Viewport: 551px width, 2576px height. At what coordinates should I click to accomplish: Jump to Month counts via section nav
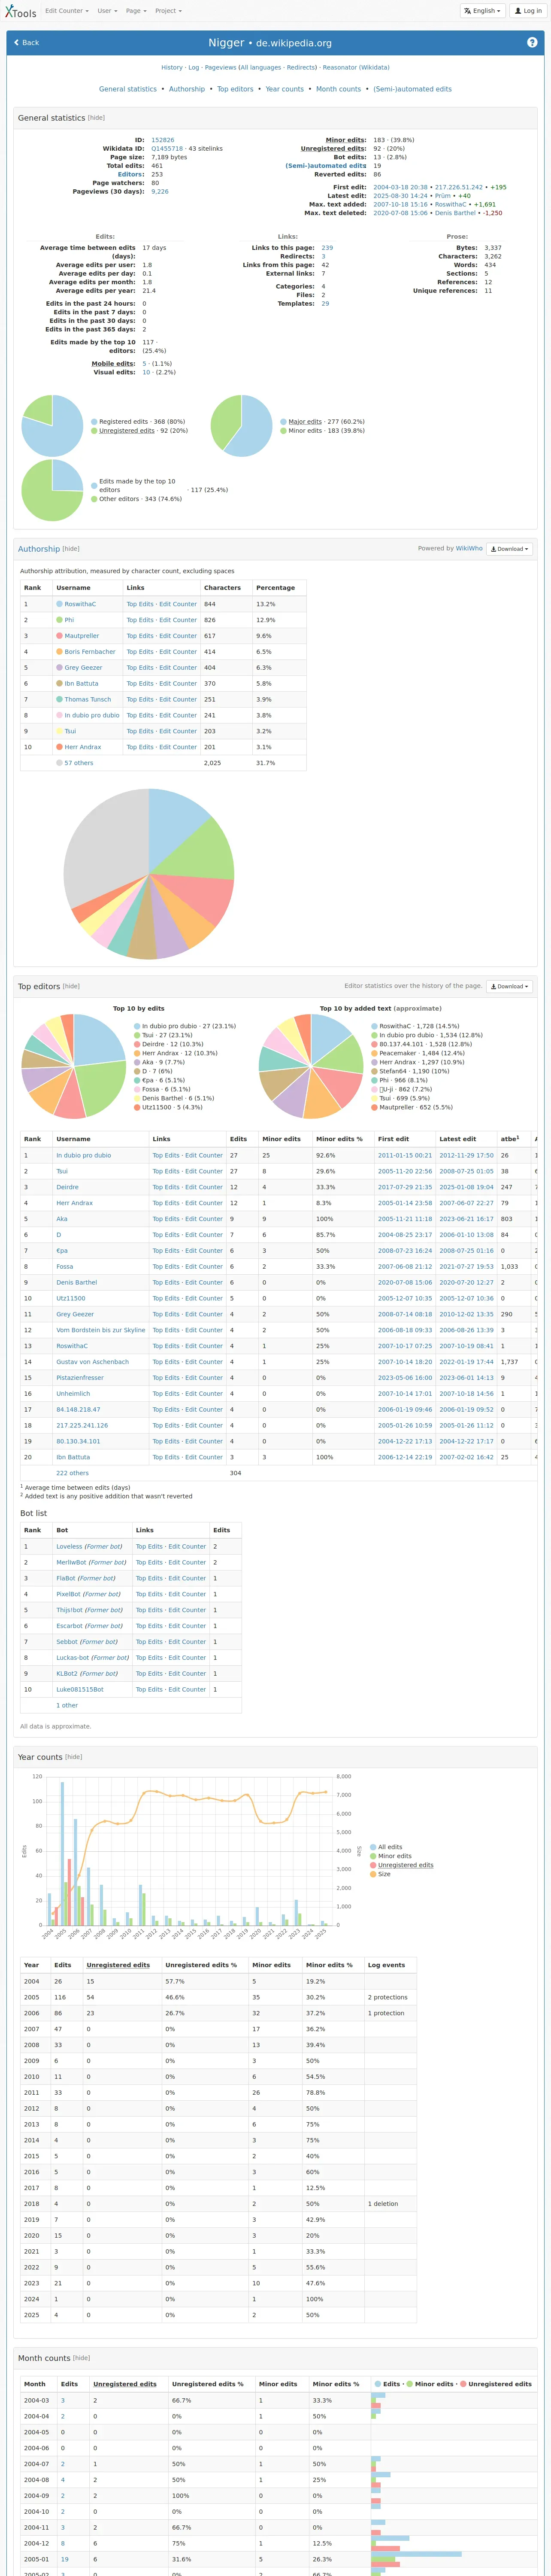click(x=339, y=89)
